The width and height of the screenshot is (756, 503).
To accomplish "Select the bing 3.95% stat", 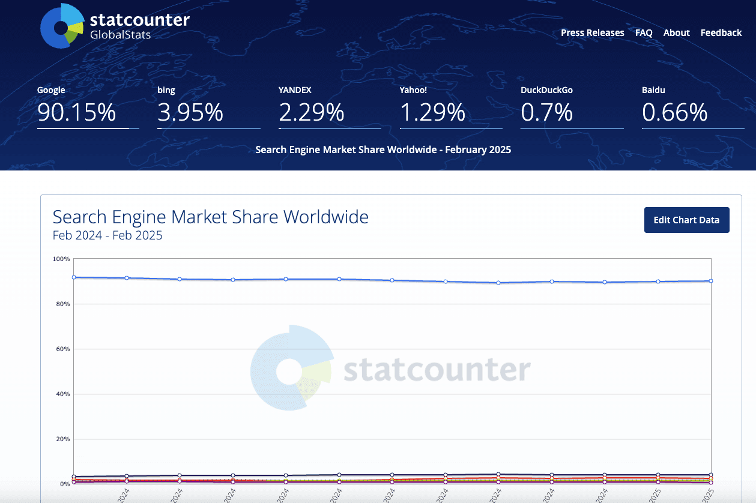I will coord(190,112).
